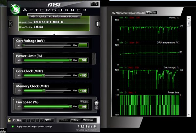Click the monitor scrollbar up arrow
This screenshot has height=133, width=196.
coord(189,18)
